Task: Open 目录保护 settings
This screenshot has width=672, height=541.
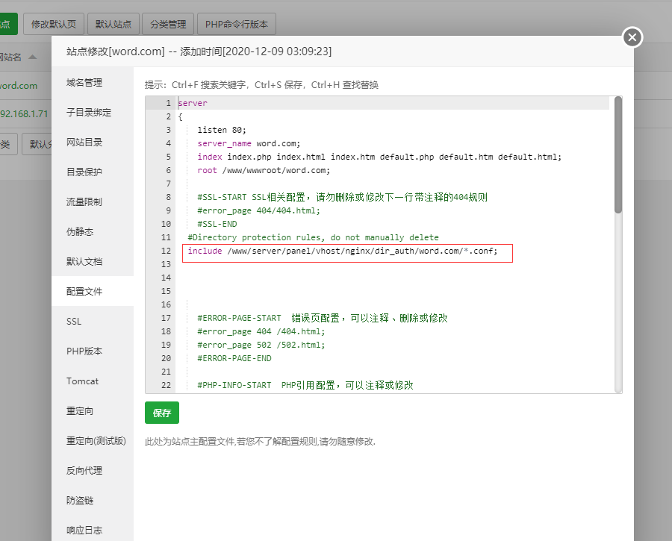Action: click(x=84, y=172)
